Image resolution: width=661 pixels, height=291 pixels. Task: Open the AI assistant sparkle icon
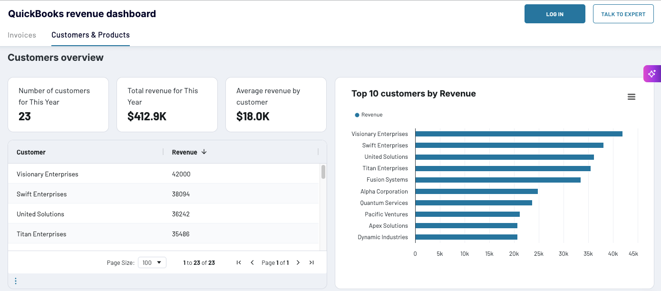tap(652, 74)
